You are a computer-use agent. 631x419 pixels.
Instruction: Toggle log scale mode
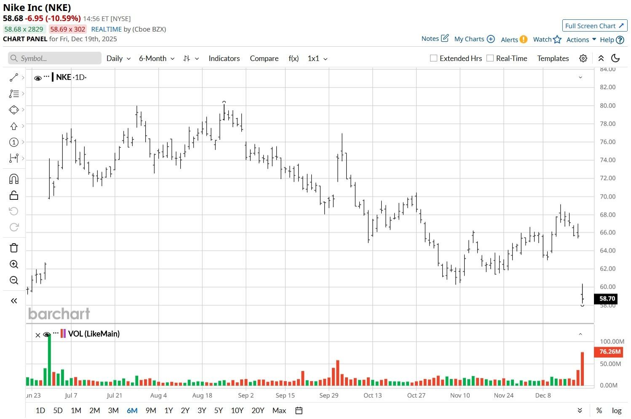[x=617, y=411]
